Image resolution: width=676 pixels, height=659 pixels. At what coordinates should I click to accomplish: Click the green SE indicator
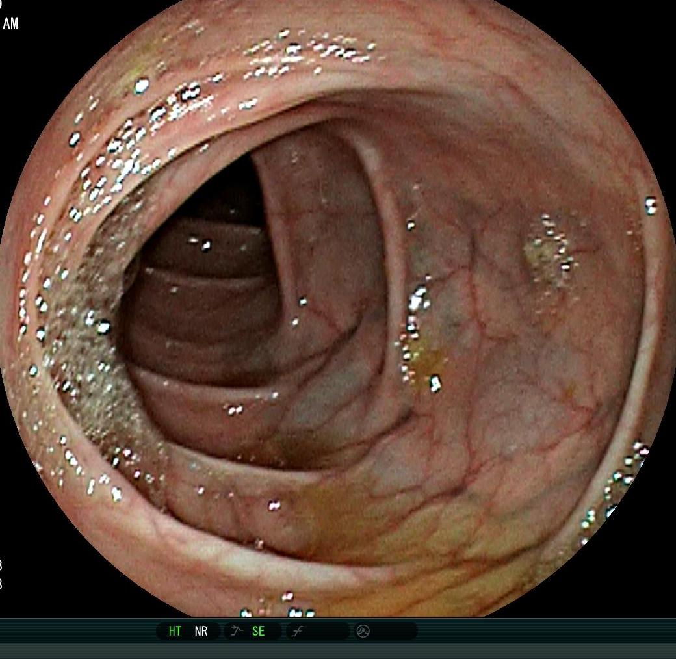[258, 631]
